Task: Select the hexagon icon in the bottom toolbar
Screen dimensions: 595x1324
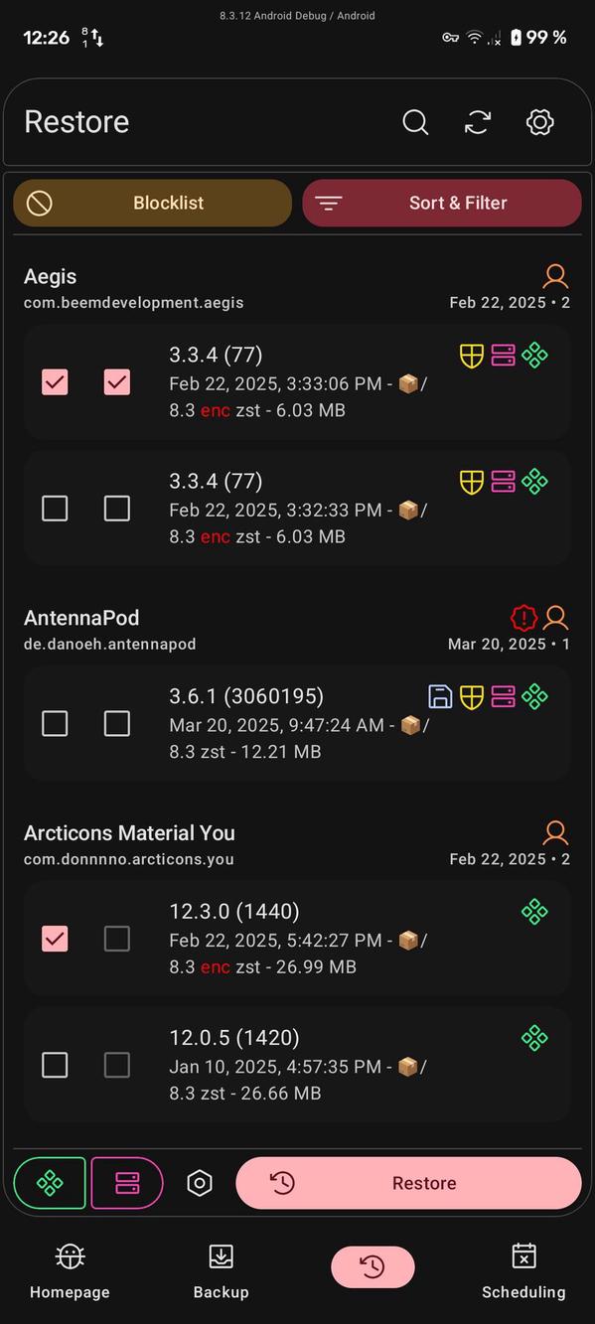Action: [199, 1183]
